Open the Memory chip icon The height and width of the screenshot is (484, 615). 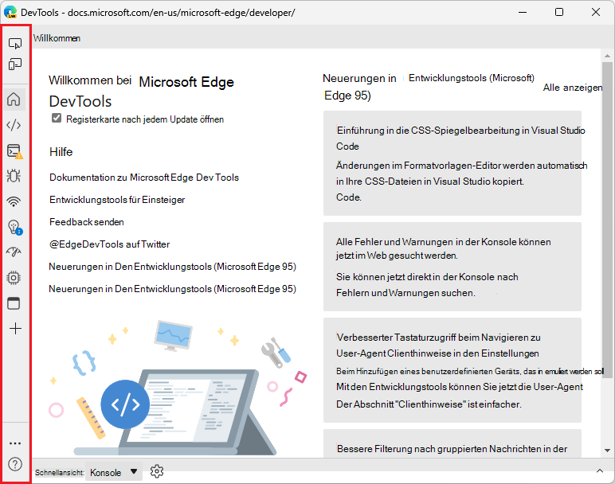tap(14, 278)
